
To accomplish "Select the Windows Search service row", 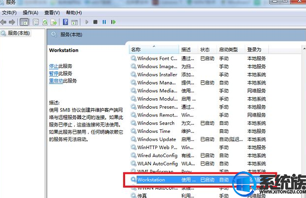I will pos(198,123).
